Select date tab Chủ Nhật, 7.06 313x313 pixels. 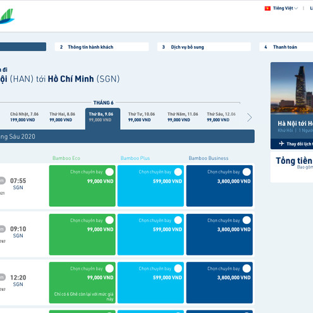(x=24, y=117)
